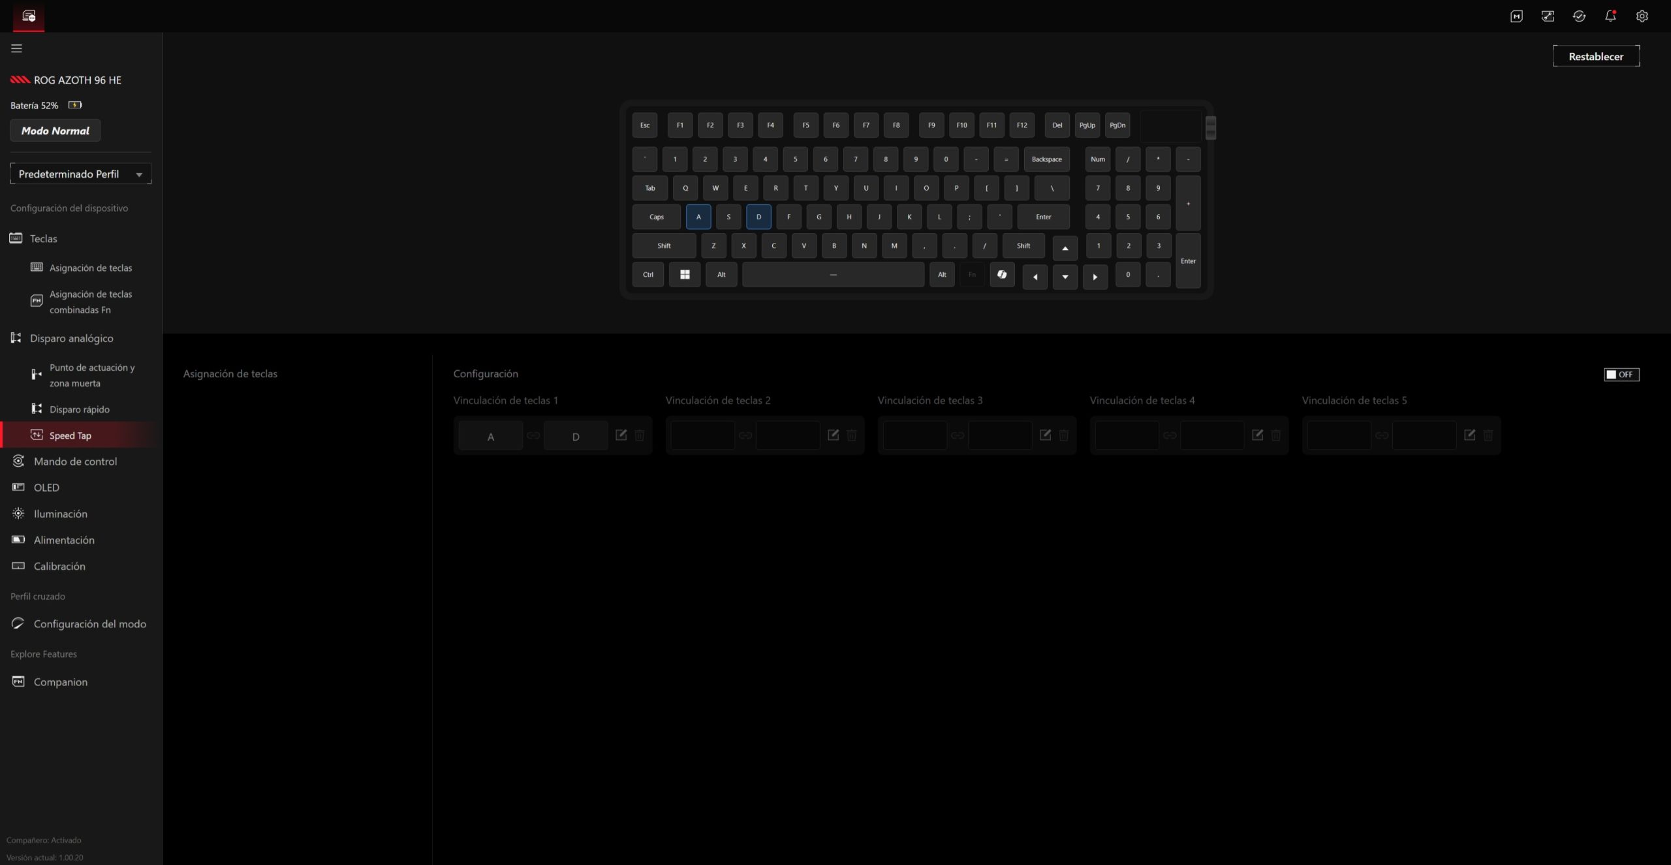Open notifications bell icon
This screenshot has height=865, width=1671.
click(1610, 16)
